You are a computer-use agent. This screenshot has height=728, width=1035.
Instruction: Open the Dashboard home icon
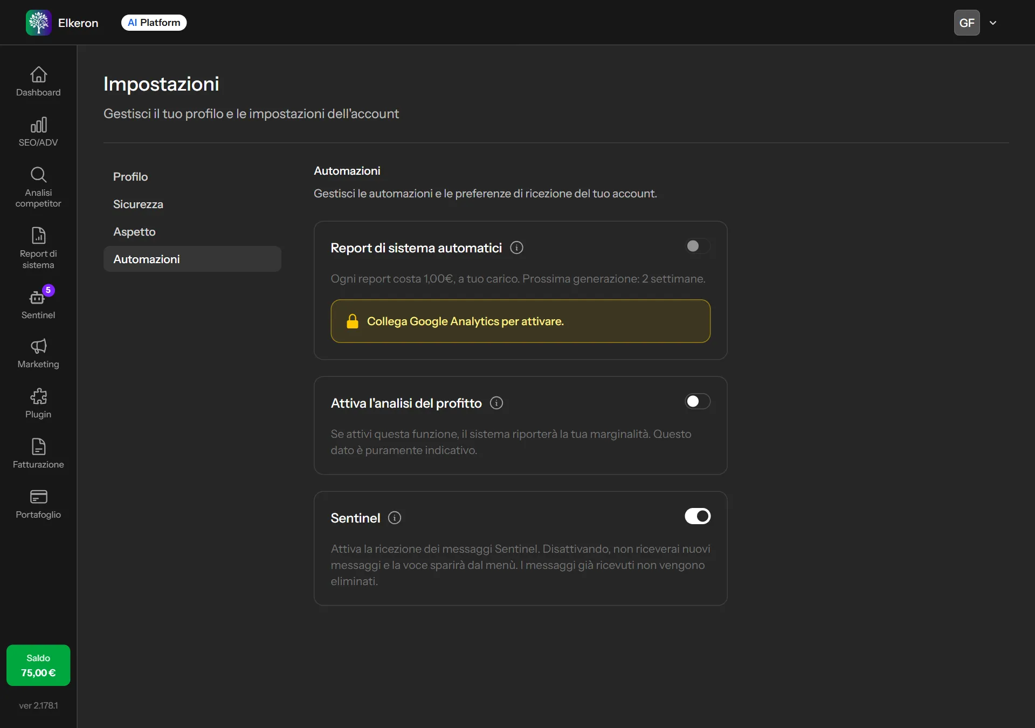[38, 74]
